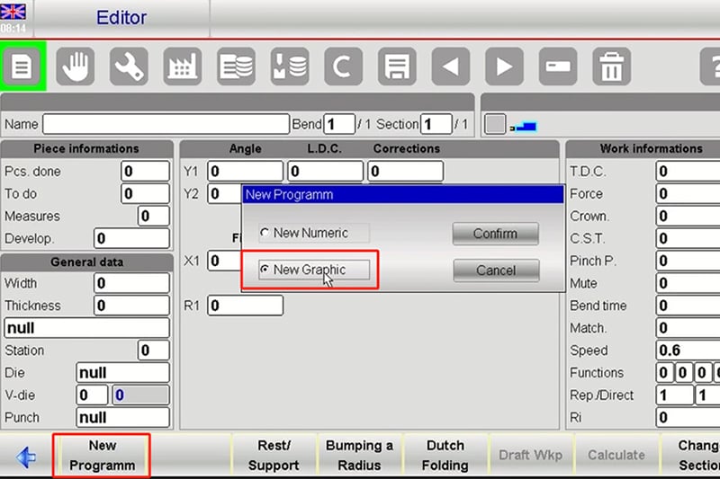The height and width of the screenshot is (479, 720).
Task: Click the Pcs. done value field
Action: coord(145,172)
